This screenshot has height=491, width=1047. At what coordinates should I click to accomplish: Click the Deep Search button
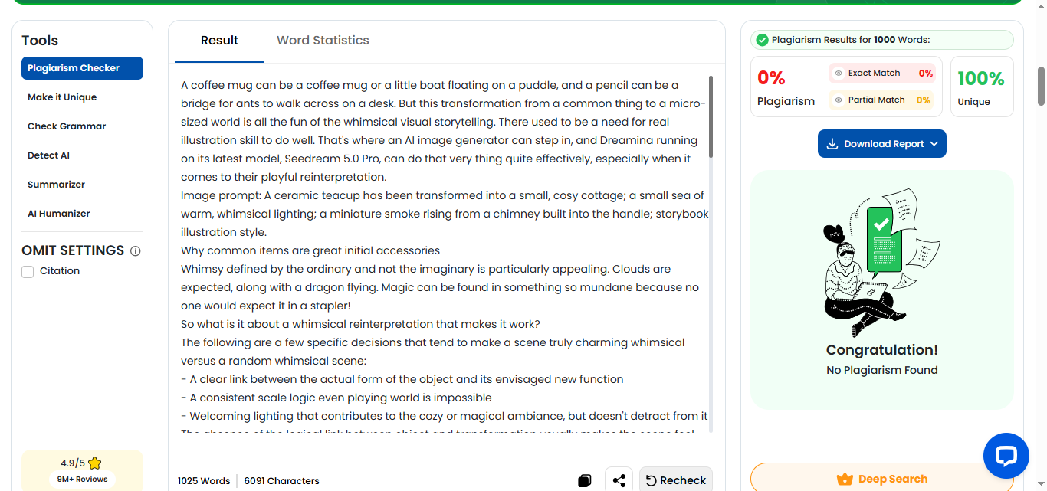click(881, 478)
